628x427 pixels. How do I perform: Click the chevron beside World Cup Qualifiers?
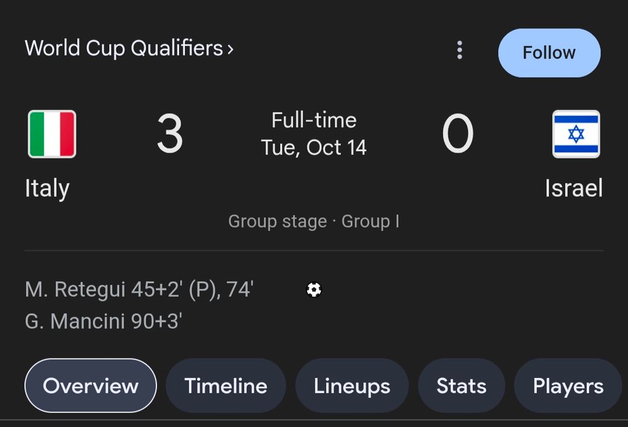(x=230, y=49)
